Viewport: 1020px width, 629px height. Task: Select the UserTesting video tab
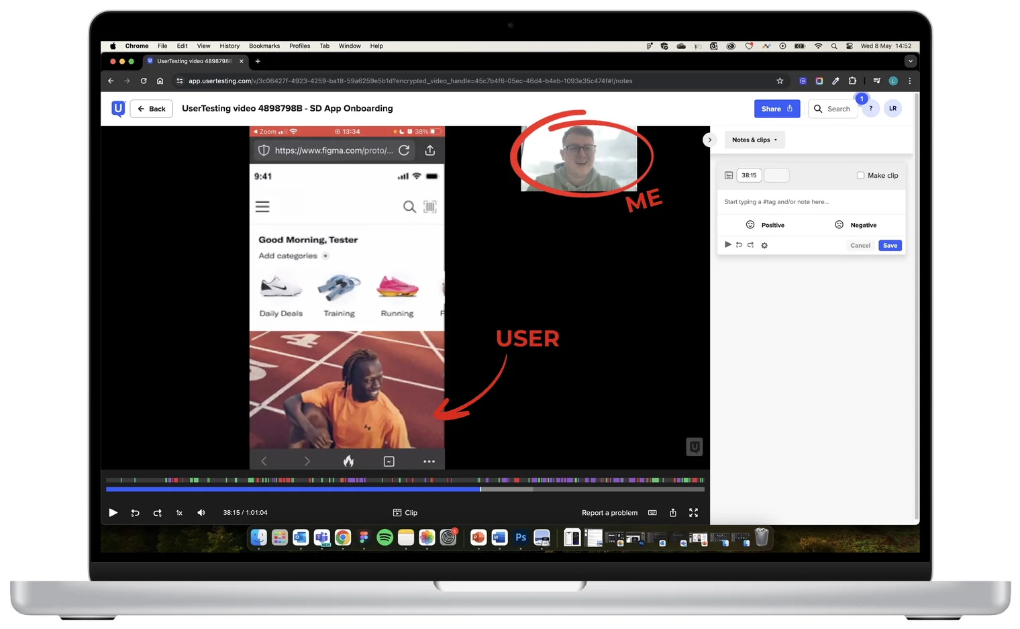[195, 61]
